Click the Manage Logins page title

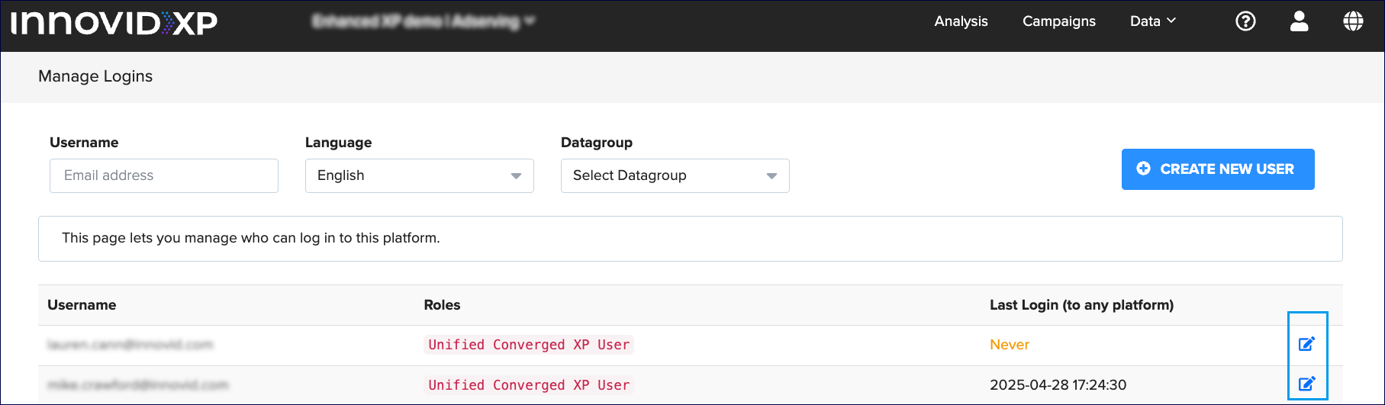[x=95, y=76]
